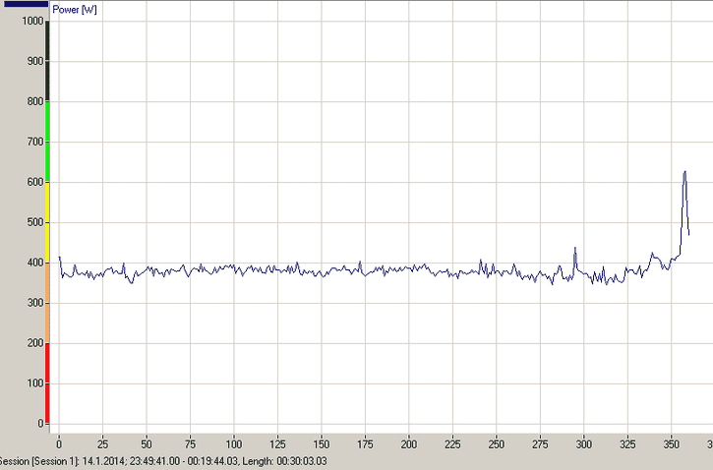
Task: Select the green zone of the power bar
Action: [x=46, y=141]
